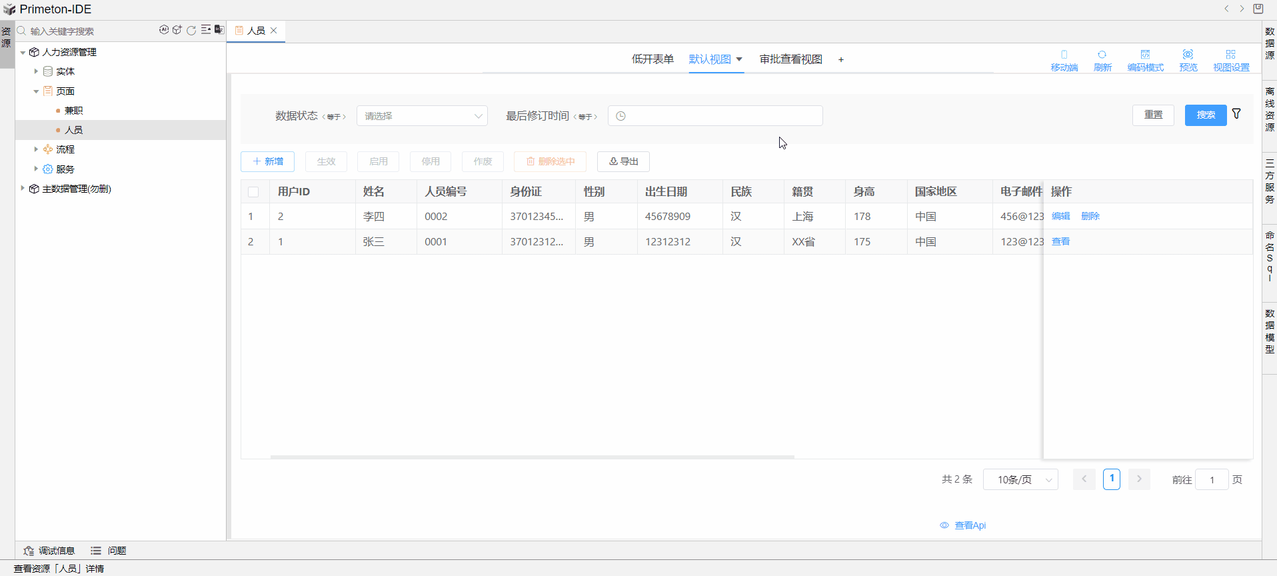Click the 最后修订时间 date input field
Screen dimensions: 1277x576
click(x=715, y=116)
